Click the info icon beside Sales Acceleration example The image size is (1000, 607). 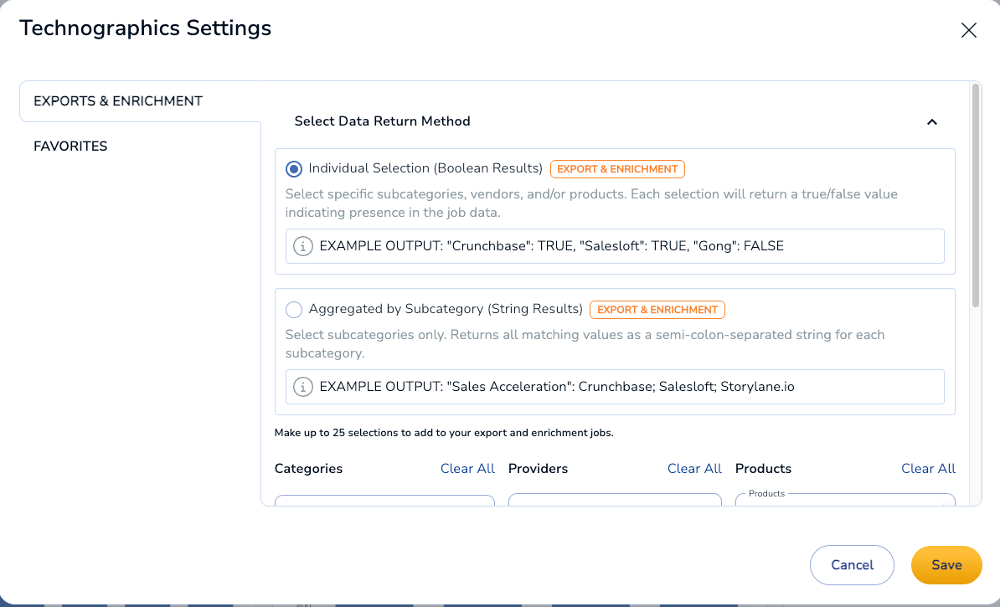click(x=303, y=387)
